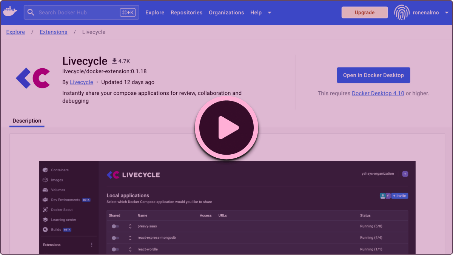The image size is (453, 255).
Task: Click the Images sidebar icon
Action: 45,180
